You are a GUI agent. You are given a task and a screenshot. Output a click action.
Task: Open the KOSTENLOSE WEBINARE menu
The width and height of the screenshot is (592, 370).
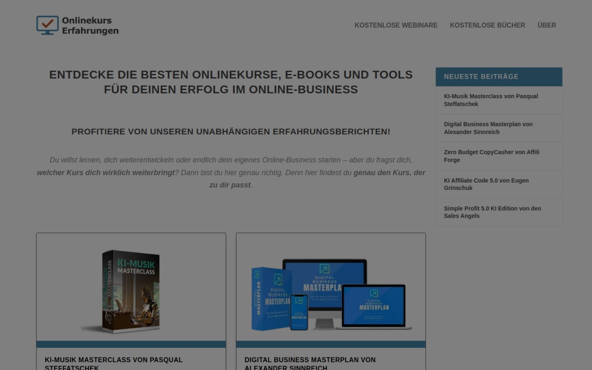(396, 25)
